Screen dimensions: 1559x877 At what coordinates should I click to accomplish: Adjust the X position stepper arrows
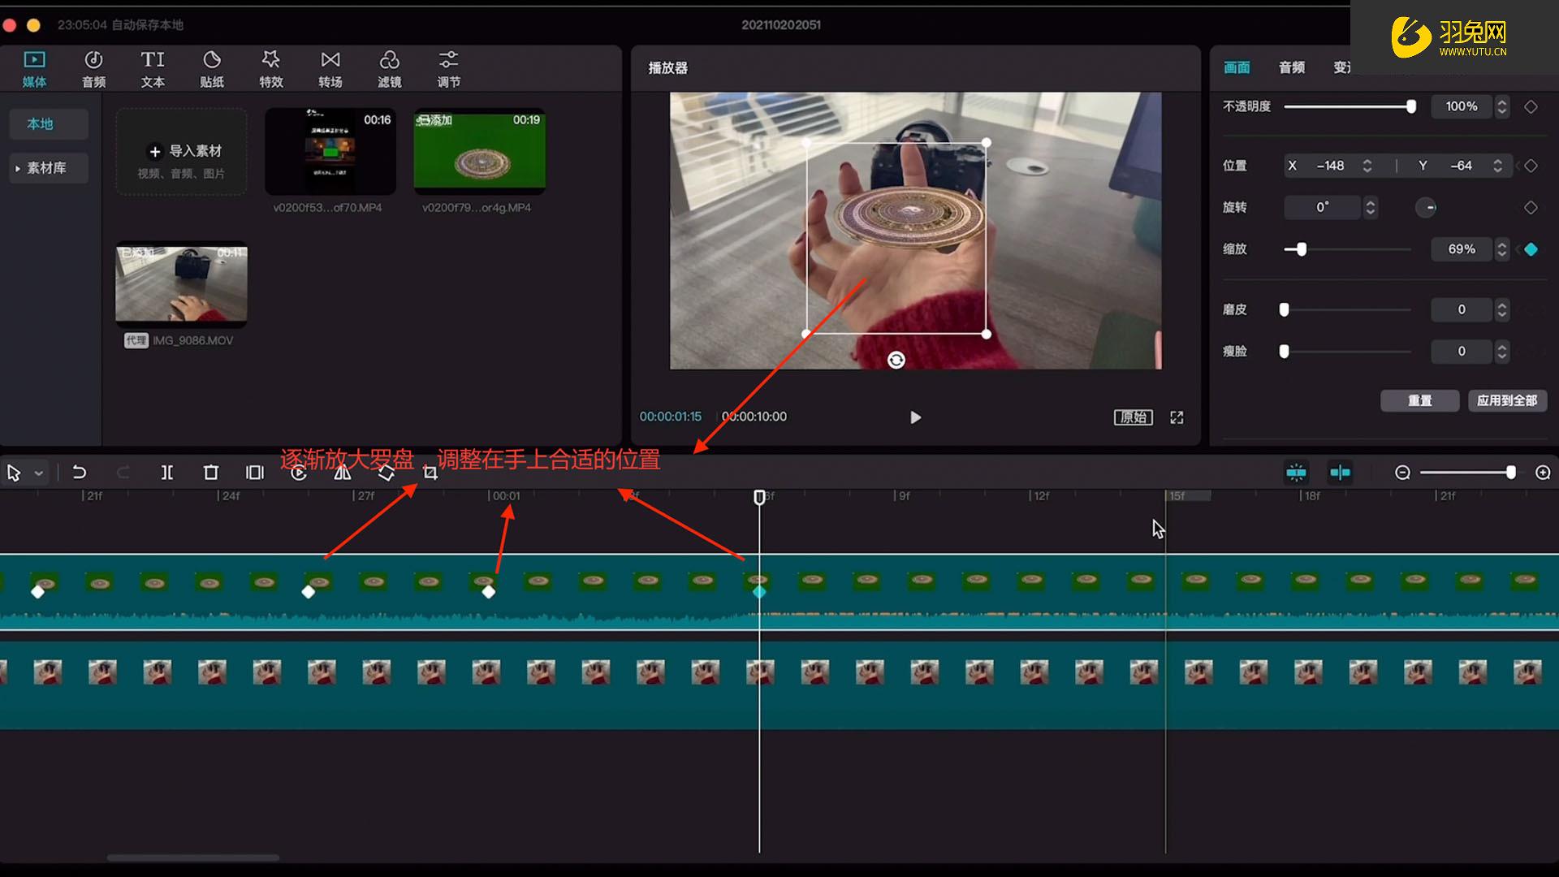click(x=1367, y=166)
